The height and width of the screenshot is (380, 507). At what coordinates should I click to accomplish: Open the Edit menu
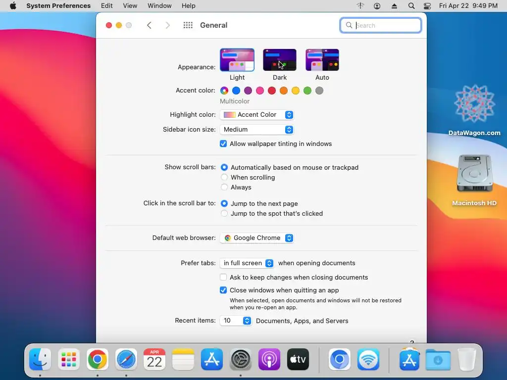(x=107, y=6)
